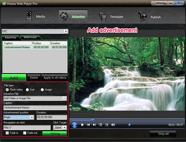
Task: Click the waterfall video preview
Action: pos(127,74)
